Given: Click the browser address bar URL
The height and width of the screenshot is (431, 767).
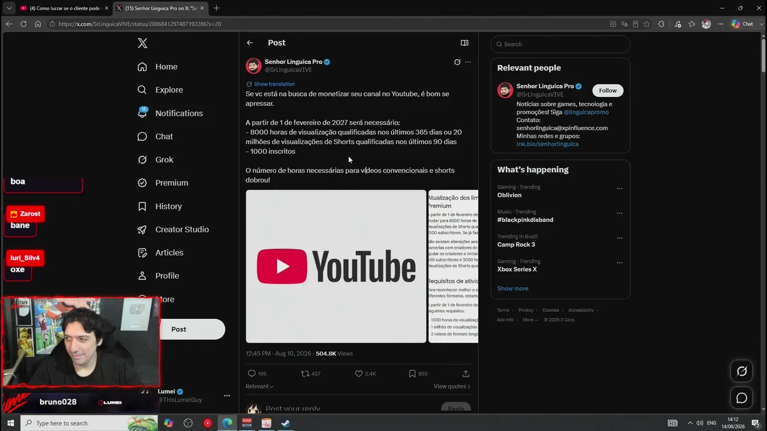Looking at the screenshot, I should 140,24.
